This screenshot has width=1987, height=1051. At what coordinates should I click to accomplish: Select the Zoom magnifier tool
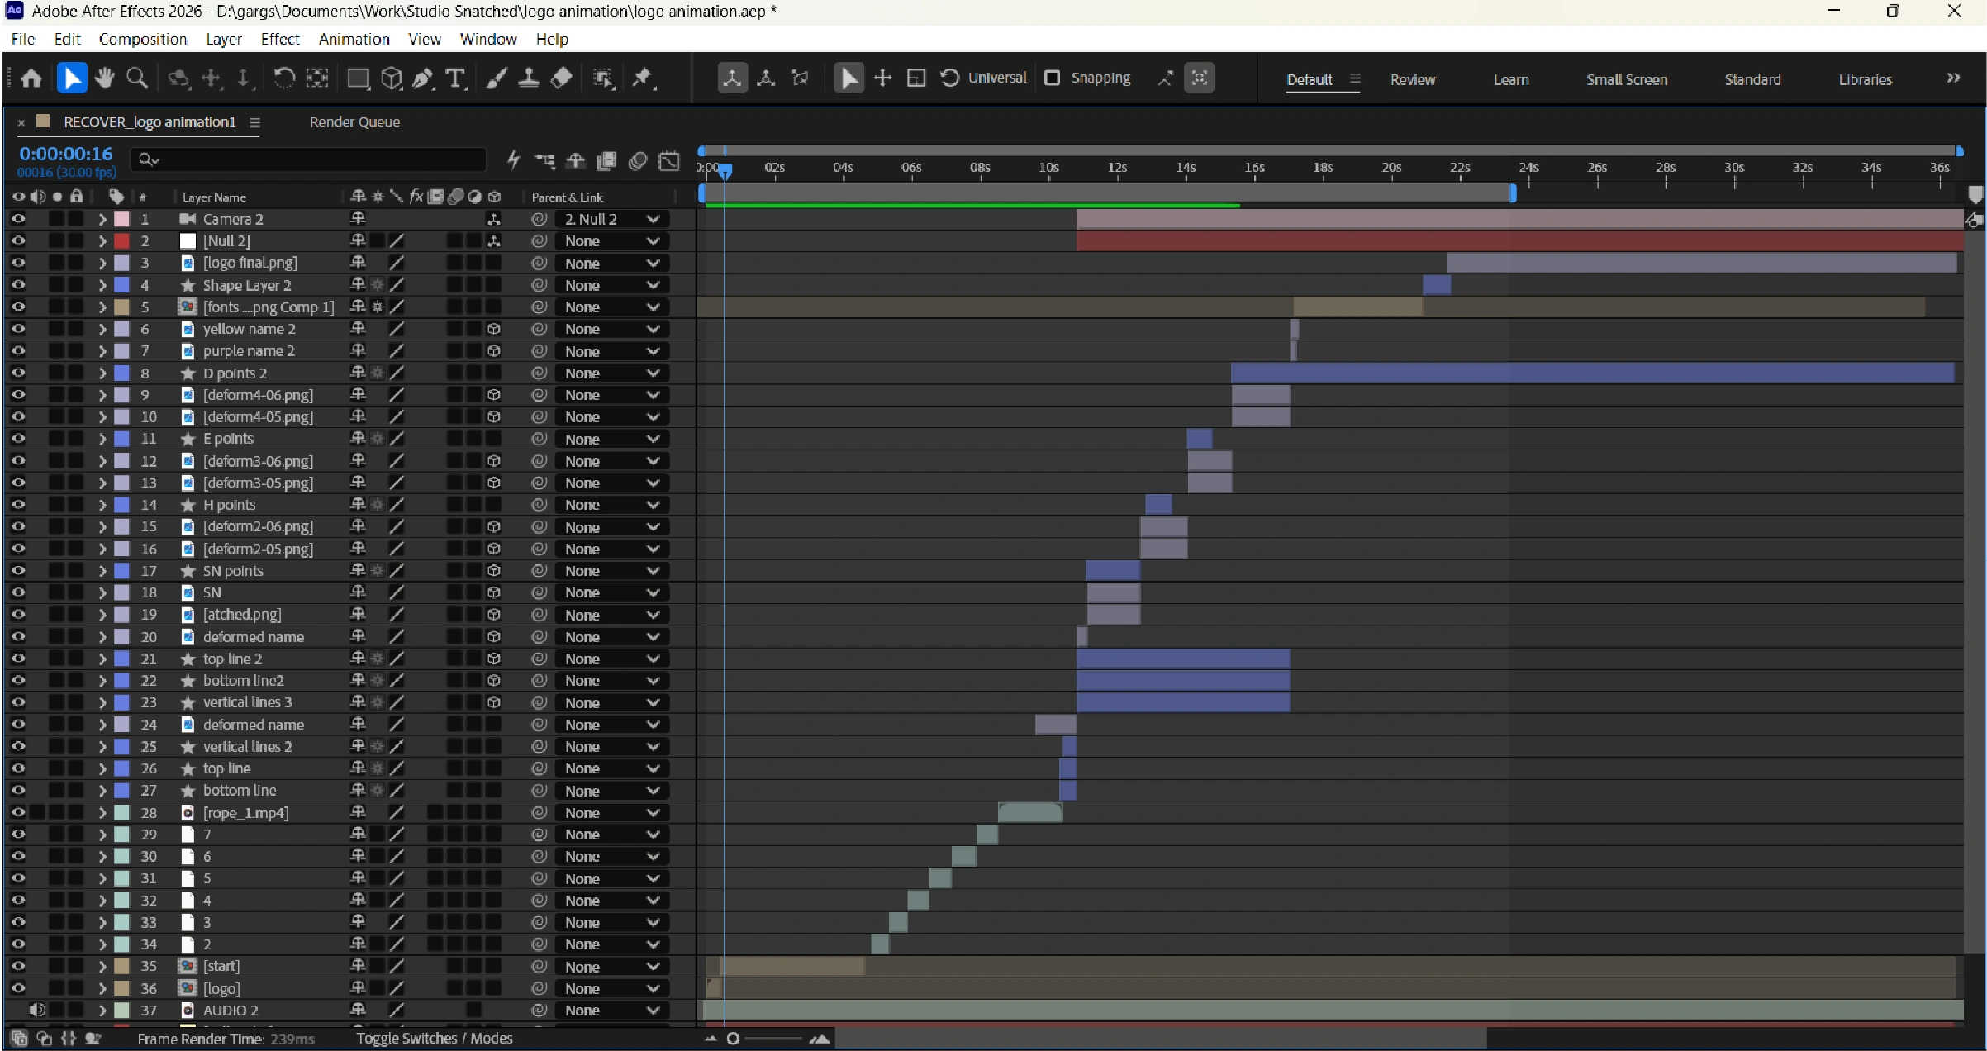pyautogui.click(x=137, y=78)
